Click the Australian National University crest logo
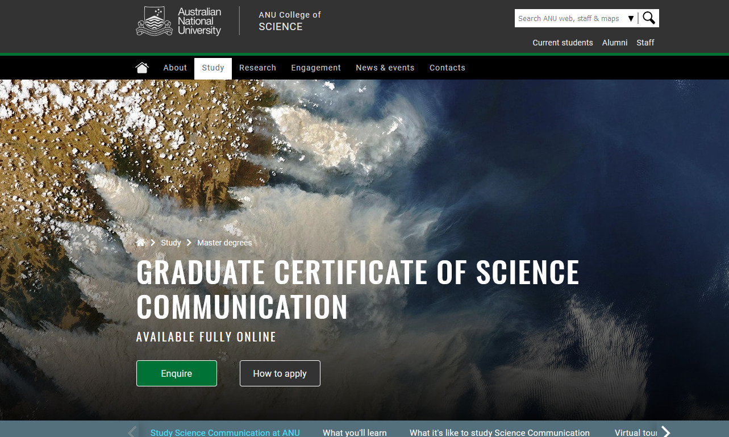Screen dimensions: 729x437 (x=153, y=20)
